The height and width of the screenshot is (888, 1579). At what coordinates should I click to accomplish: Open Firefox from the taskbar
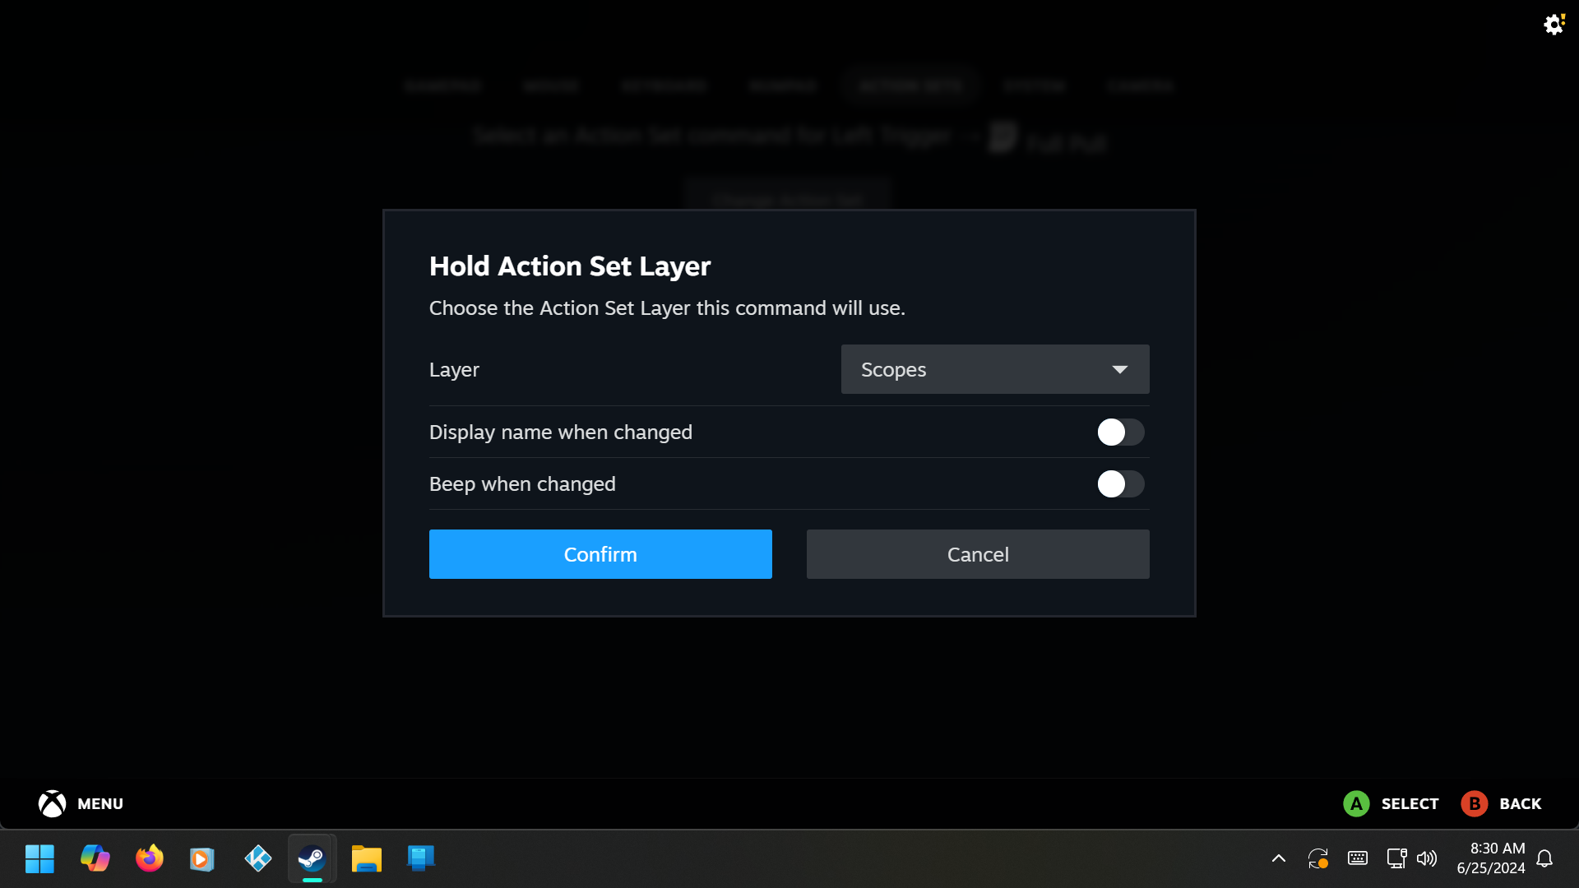pyautogui.click(x=150, y=858)
